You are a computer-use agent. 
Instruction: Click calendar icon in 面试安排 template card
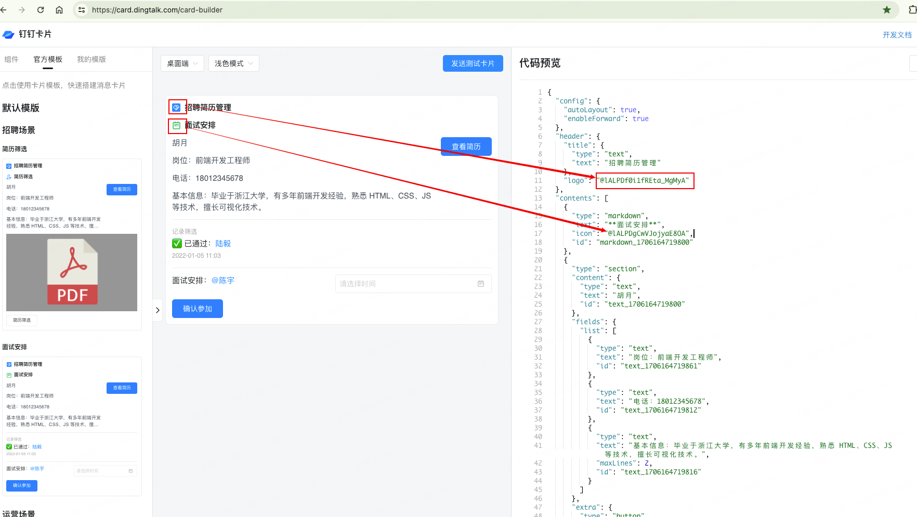(9, 375)
